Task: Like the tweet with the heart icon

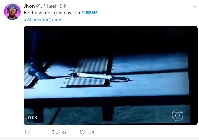Action: tap(83, 132)
